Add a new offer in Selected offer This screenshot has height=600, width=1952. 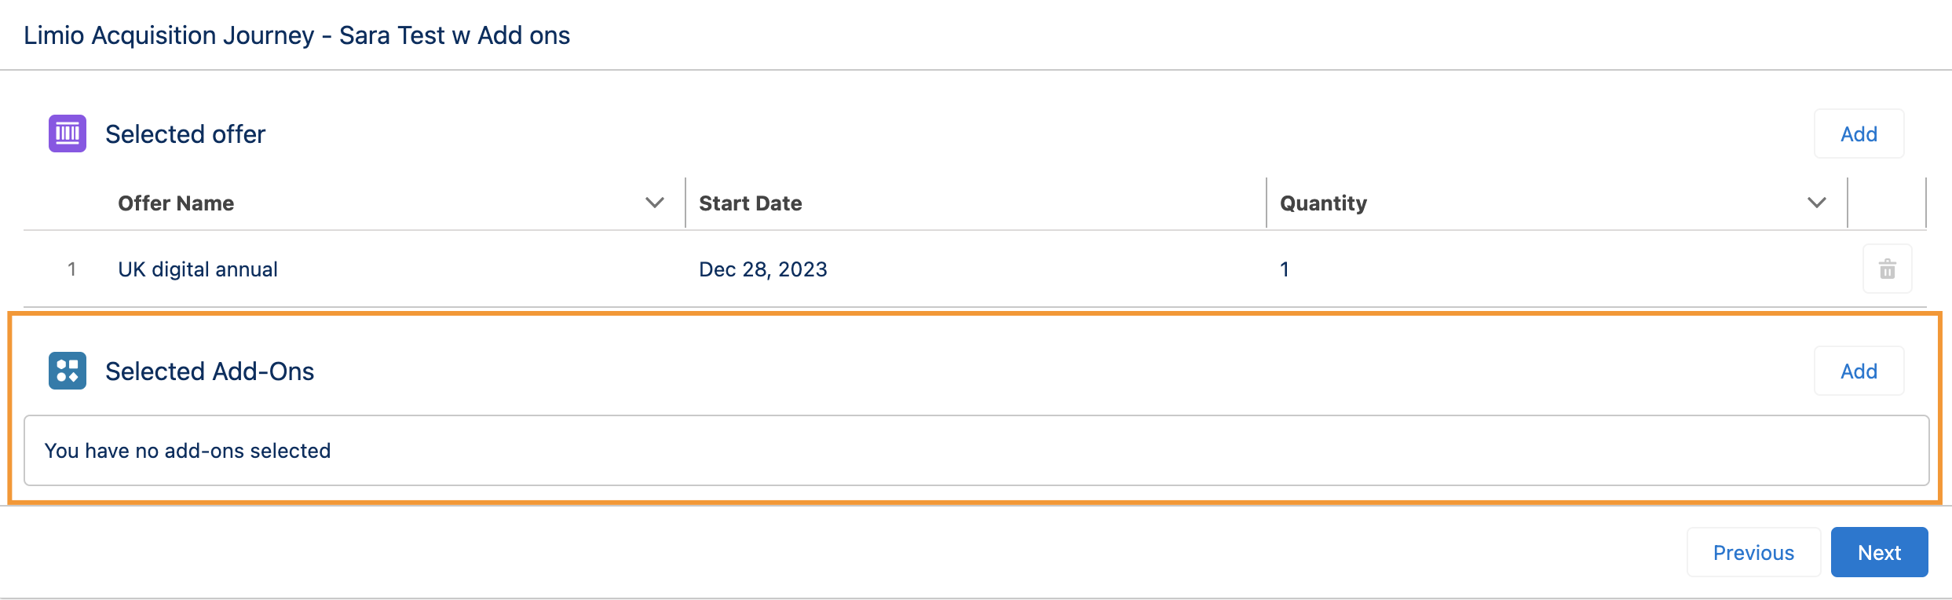click(1859, 134)
